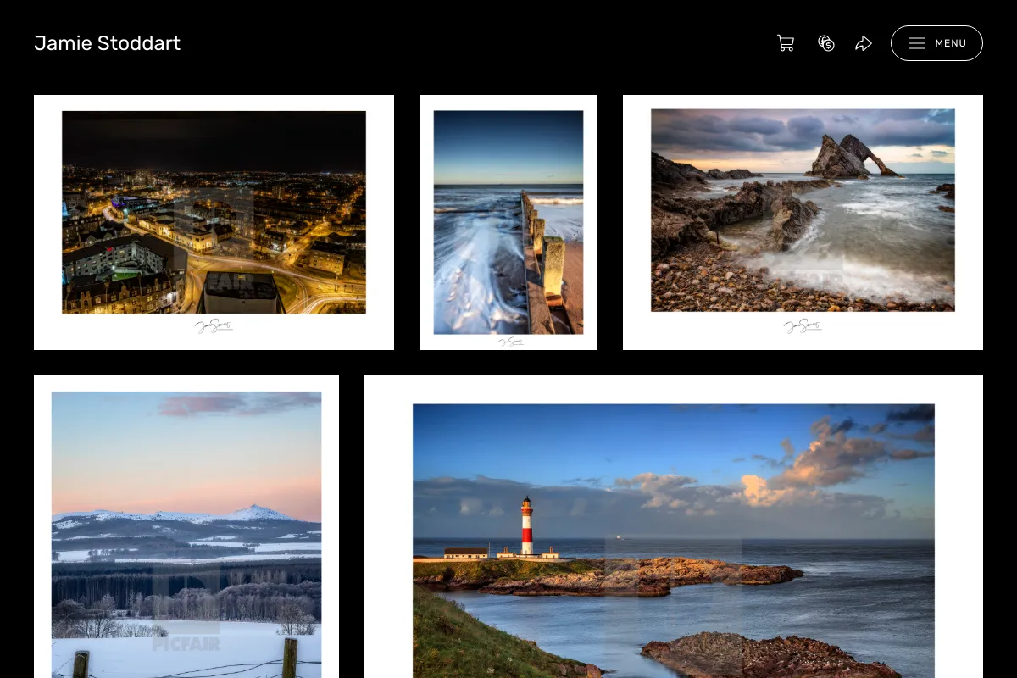1017x678 pixels.
Task: Click the lighthouse tower in coastal photo
Action: (x=526, y=525)
